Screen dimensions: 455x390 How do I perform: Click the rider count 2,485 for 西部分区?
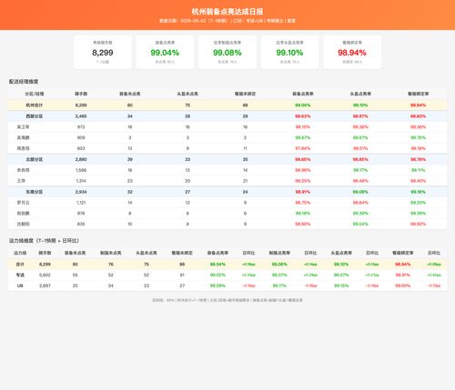81,116
